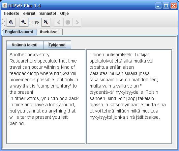This screenshot has height=151, width=179.
Task: Click inside the English source text area
Action: [x=46, y=97]
